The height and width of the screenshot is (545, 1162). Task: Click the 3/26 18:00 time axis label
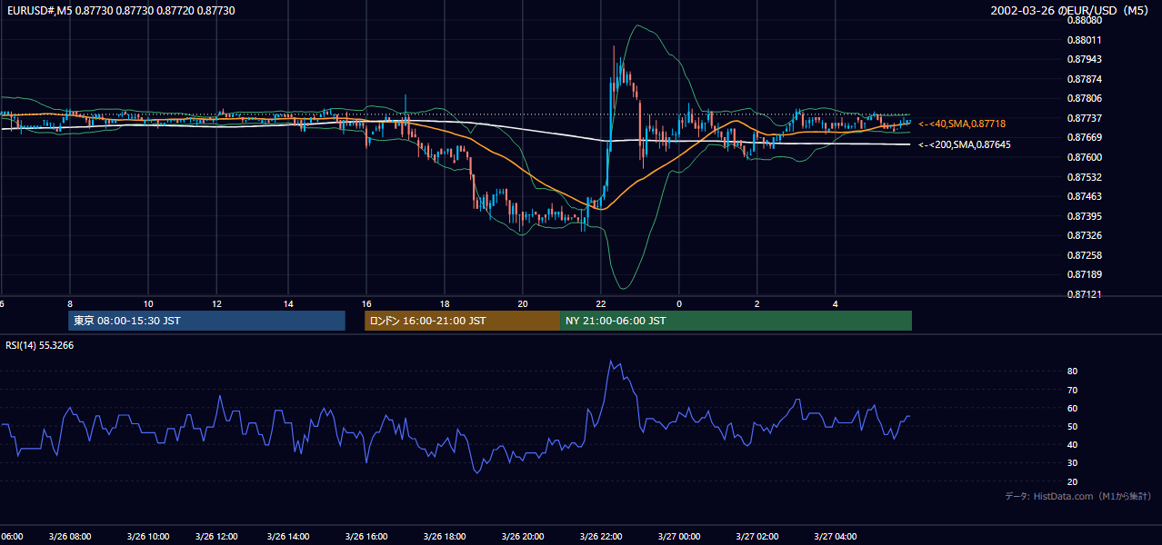pos(444,537)
